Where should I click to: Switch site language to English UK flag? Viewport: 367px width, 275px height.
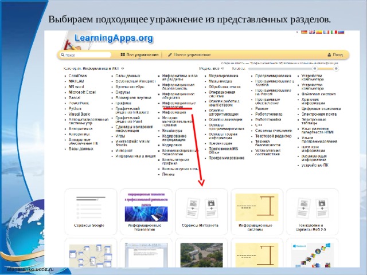(311, 32)
